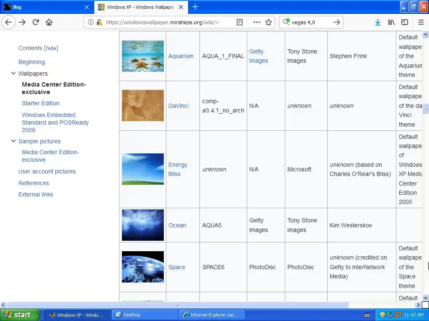429x321 pixels.
Task: Open the Ocean wallpaper thumbnail
Action: tap(143, 225)
